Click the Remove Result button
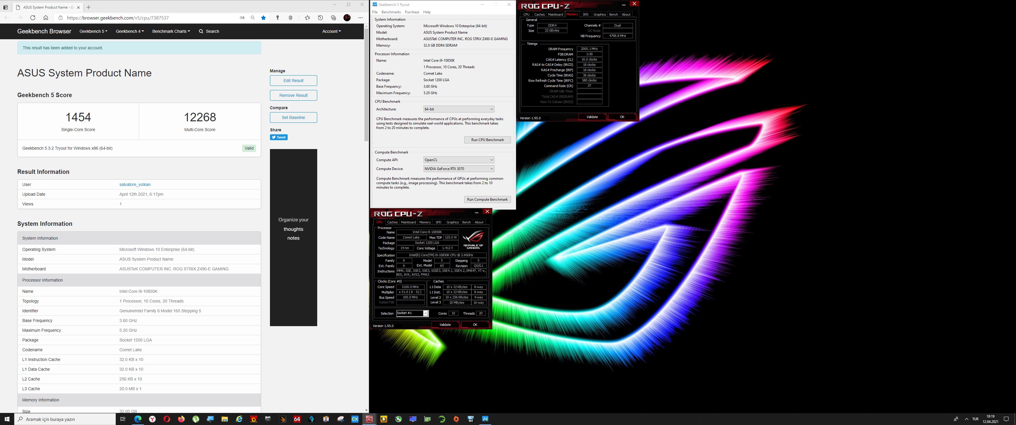1016x425 pixels. 294,95
